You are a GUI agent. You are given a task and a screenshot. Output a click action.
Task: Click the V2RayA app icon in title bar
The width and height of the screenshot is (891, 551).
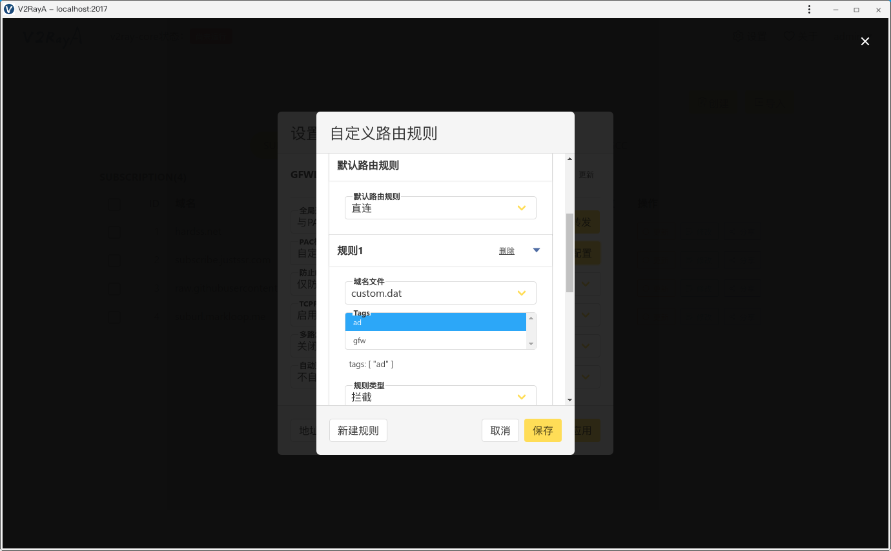(x=9, y=9)
